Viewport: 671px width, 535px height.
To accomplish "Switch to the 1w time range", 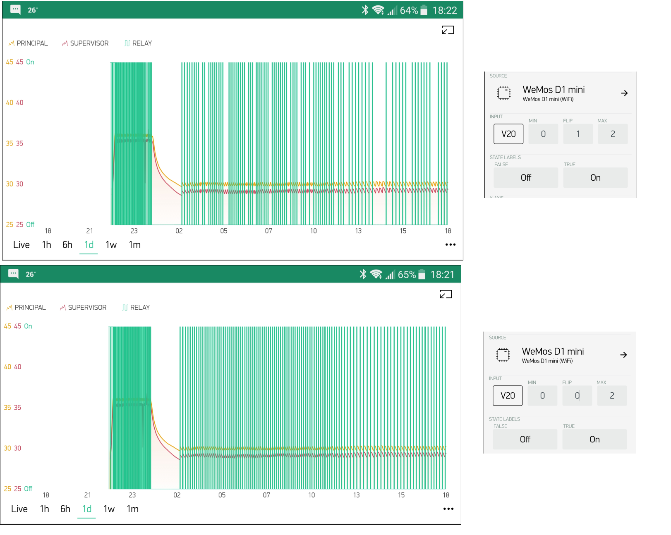I will (110, 244).
